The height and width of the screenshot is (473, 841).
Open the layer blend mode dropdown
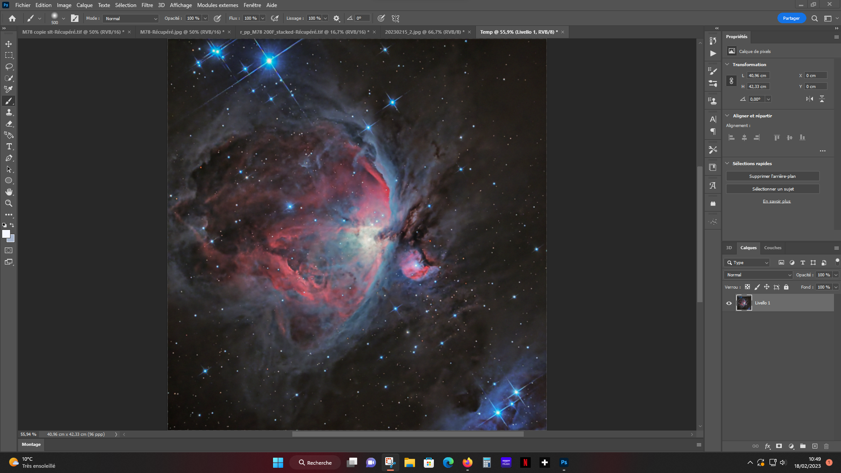759,275
